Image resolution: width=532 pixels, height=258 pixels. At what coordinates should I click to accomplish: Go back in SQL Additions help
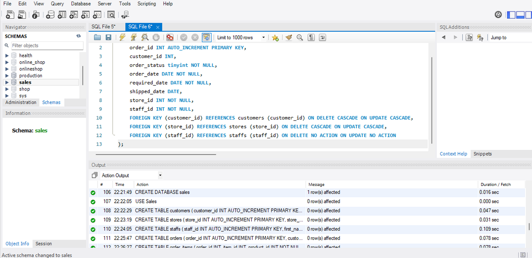click(444, 38)
